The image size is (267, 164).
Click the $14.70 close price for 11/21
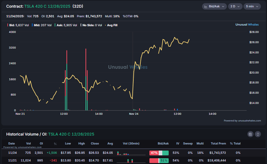tap(93, 160)
